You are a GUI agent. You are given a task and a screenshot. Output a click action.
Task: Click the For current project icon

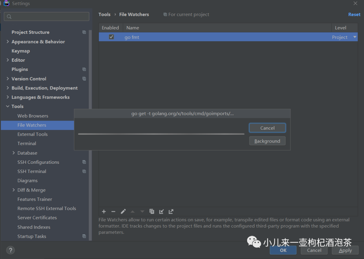click(165, 15)
